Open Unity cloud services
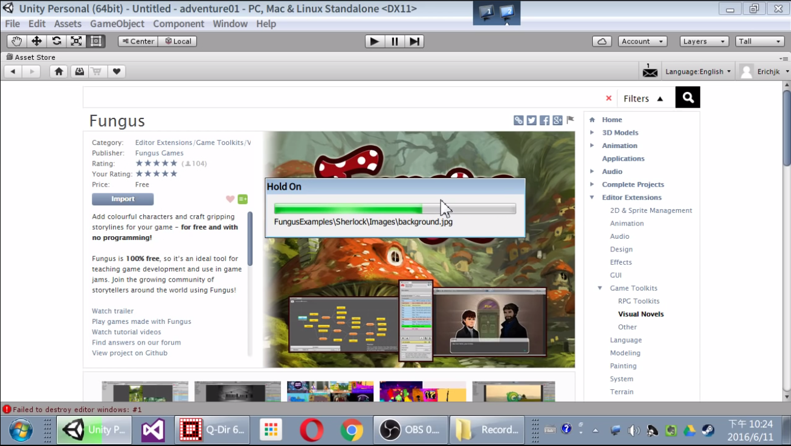 602,41
